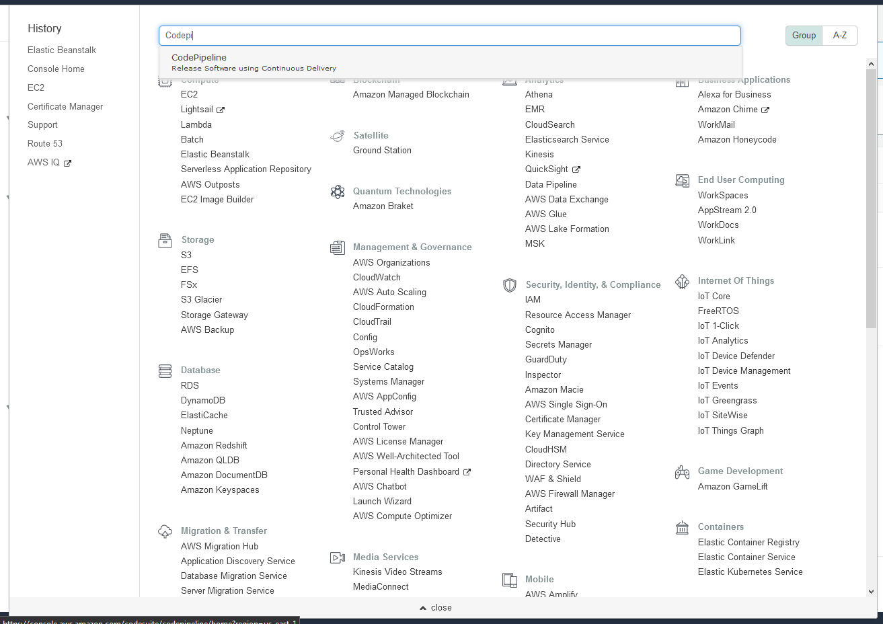Open the Lambda service
The image size is (883, 624).
point(196,125)
